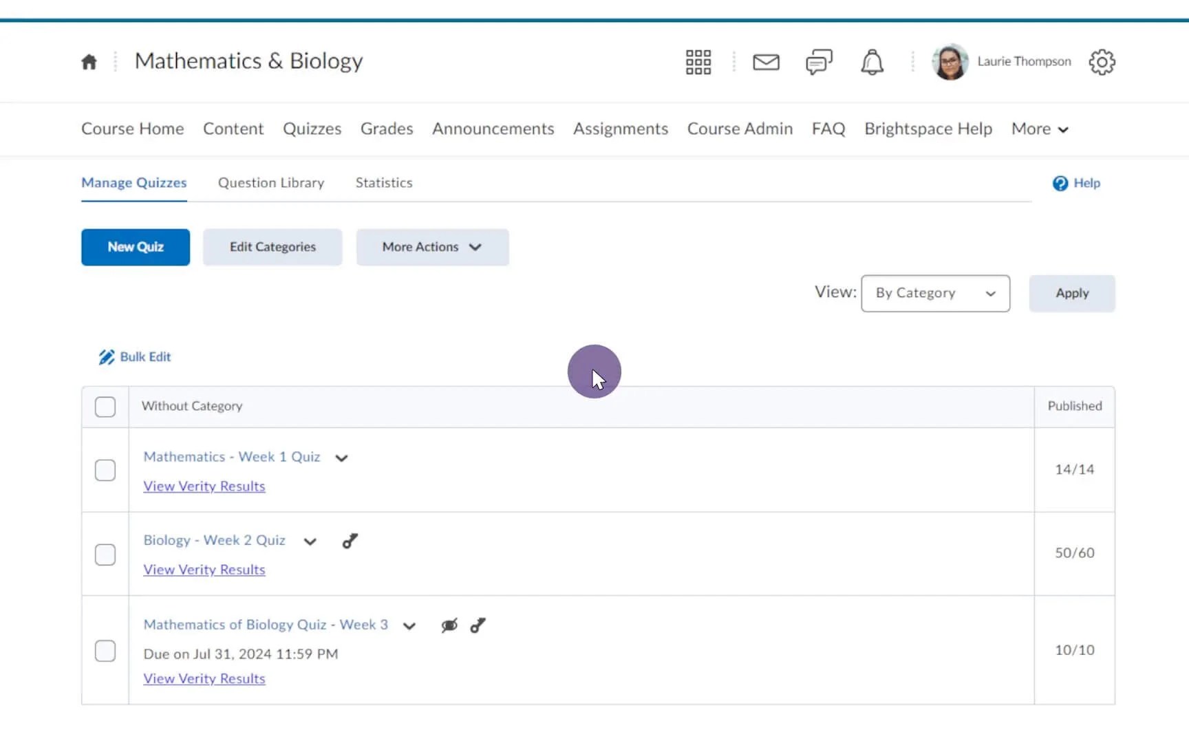This screenshot has width=1189, height=743.
Task: Open the chat discussions icon
Action: (x=819, y=61)
